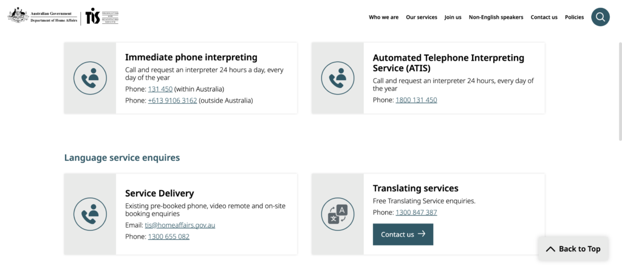Screen dimensions: 622x269
Task: Click the 1800 131 450 link
Action: [x=416, y=100]
